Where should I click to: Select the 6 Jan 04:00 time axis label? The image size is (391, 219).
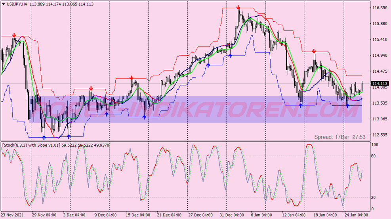260,215
